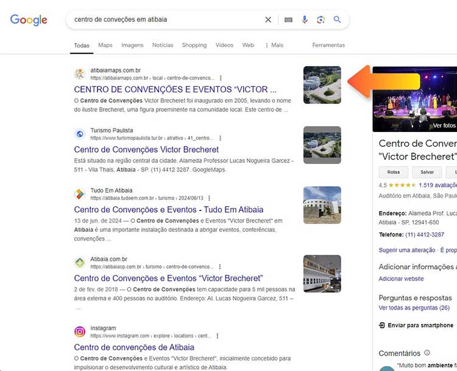Open the atibaiamaps result's three-dot menu
The image size is (457, 371).
pos(221,78)
